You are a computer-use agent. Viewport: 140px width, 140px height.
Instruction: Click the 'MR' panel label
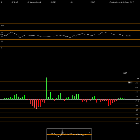(125, 73)
